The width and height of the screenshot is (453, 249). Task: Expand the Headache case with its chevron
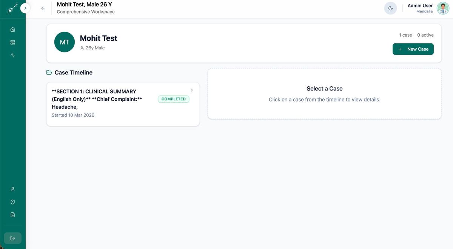coord(192,90)
